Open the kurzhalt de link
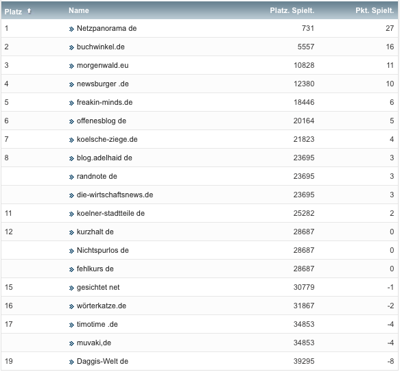 [95, 232]
